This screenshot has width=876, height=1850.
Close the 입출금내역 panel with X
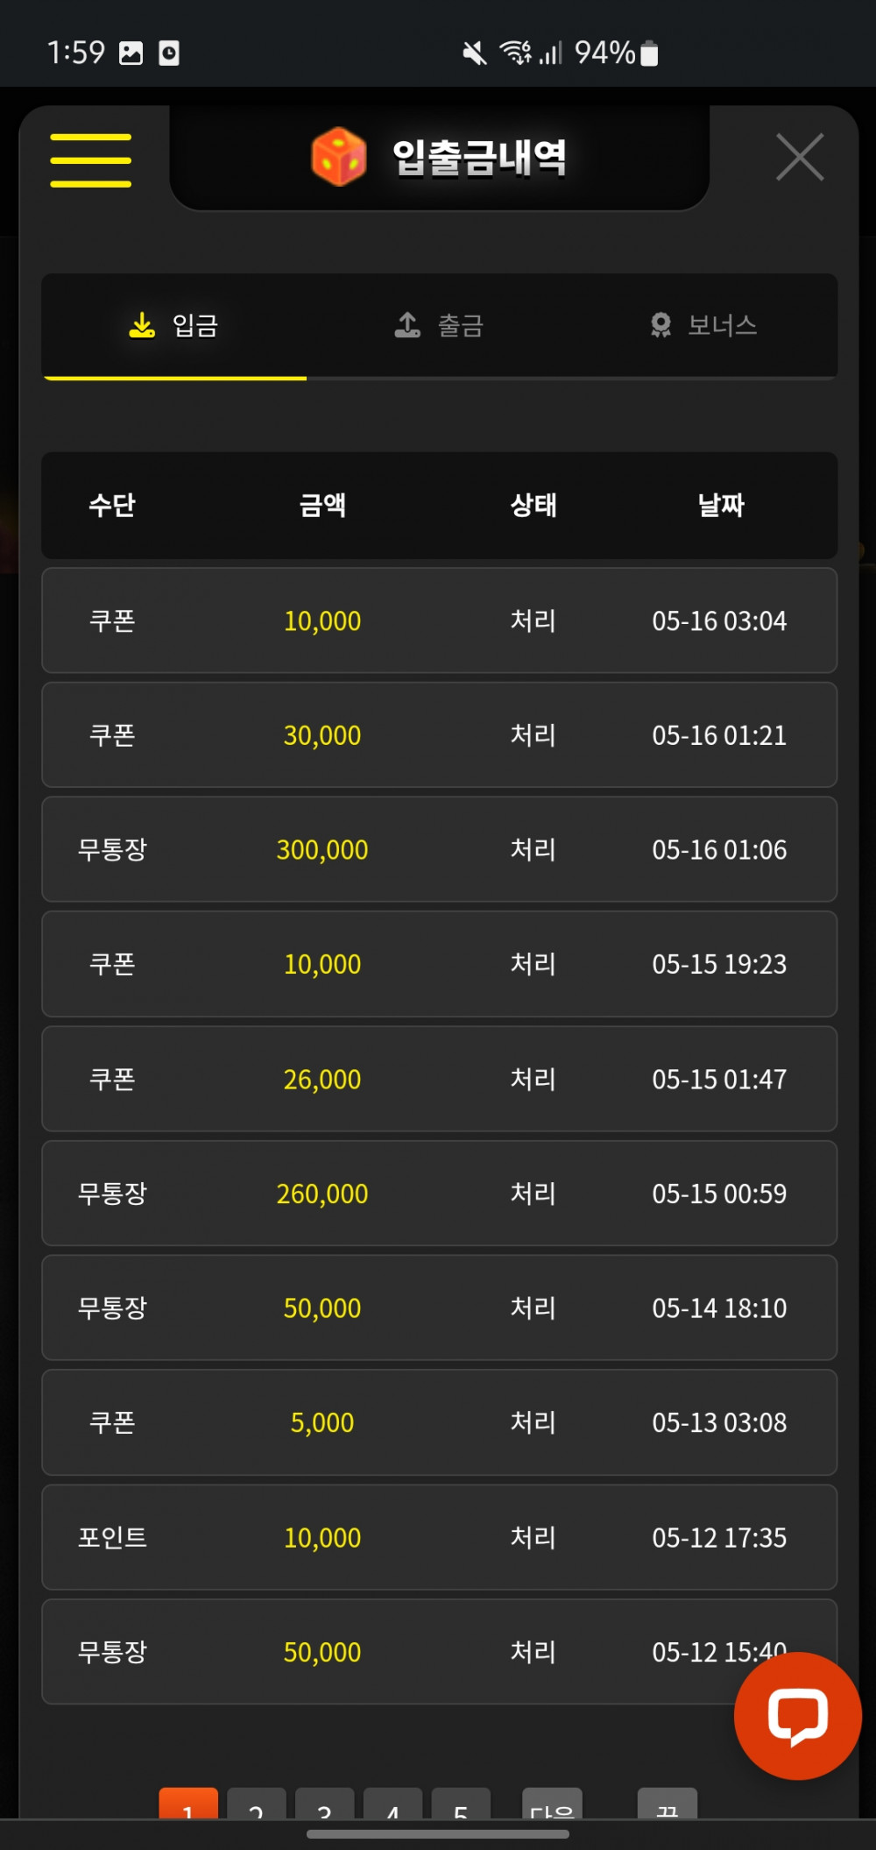click(x=800, y=158)
